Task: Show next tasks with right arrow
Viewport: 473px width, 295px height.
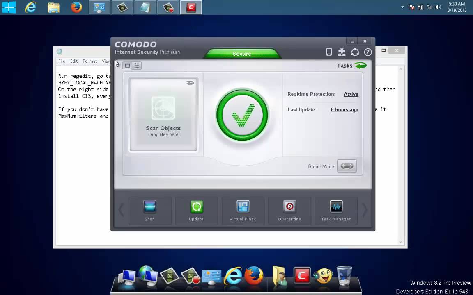Action: [365, 210]
